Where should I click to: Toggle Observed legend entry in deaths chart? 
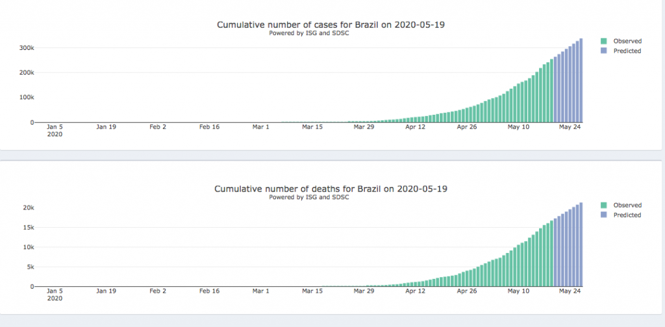[627, 205]
